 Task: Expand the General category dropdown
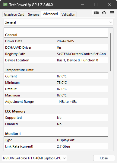(x=58, y=22)
